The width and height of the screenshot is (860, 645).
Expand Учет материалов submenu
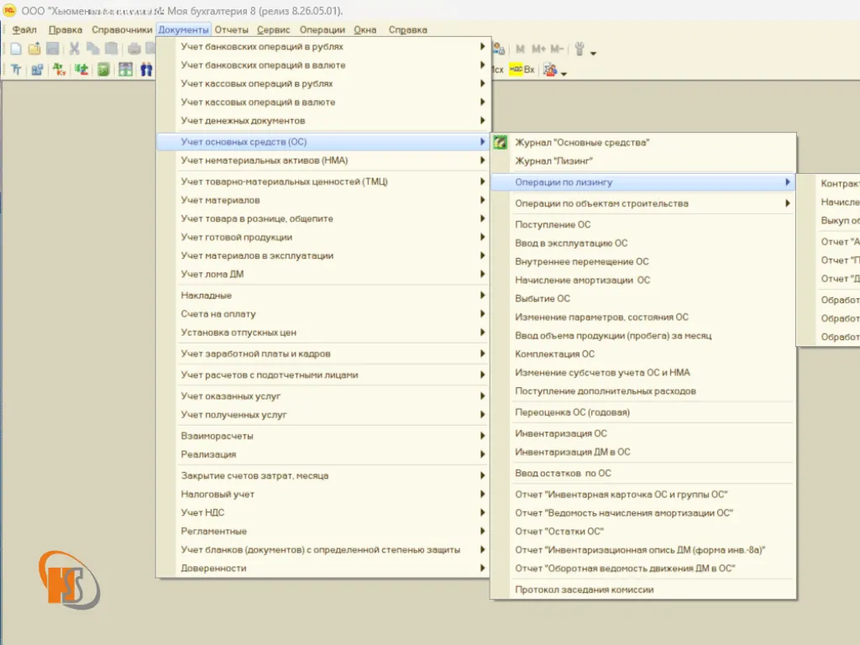click(323, 200)
